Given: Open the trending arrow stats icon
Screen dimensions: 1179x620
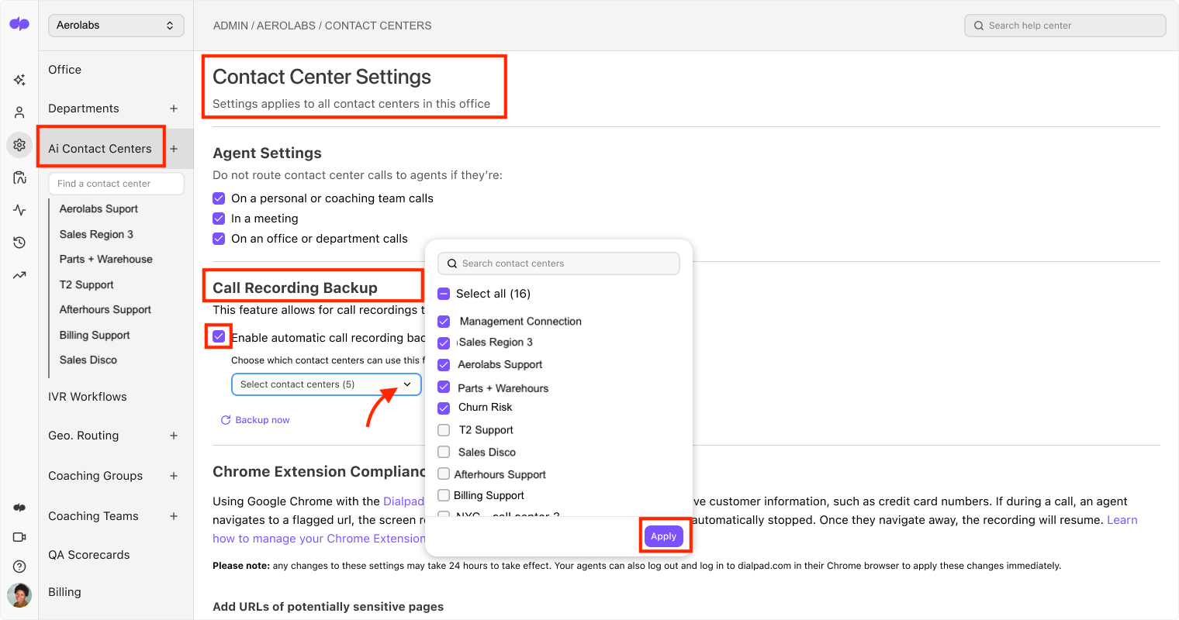Looking at the screenshot, I should [x=19, y=275].
